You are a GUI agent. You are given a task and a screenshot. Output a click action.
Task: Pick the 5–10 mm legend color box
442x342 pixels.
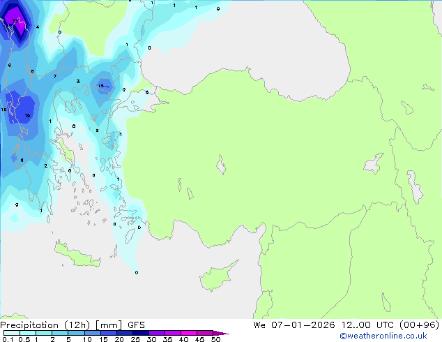pyautogui.click(x=76, y=333)
